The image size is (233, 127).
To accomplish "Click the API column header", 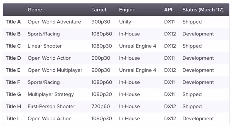I will coord(168,10).
